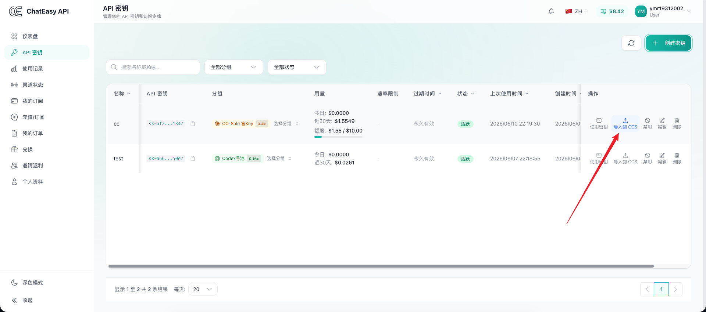Click the cc key quota progress bar
This screenshot has height=312, width=706.
click(338, 137)
